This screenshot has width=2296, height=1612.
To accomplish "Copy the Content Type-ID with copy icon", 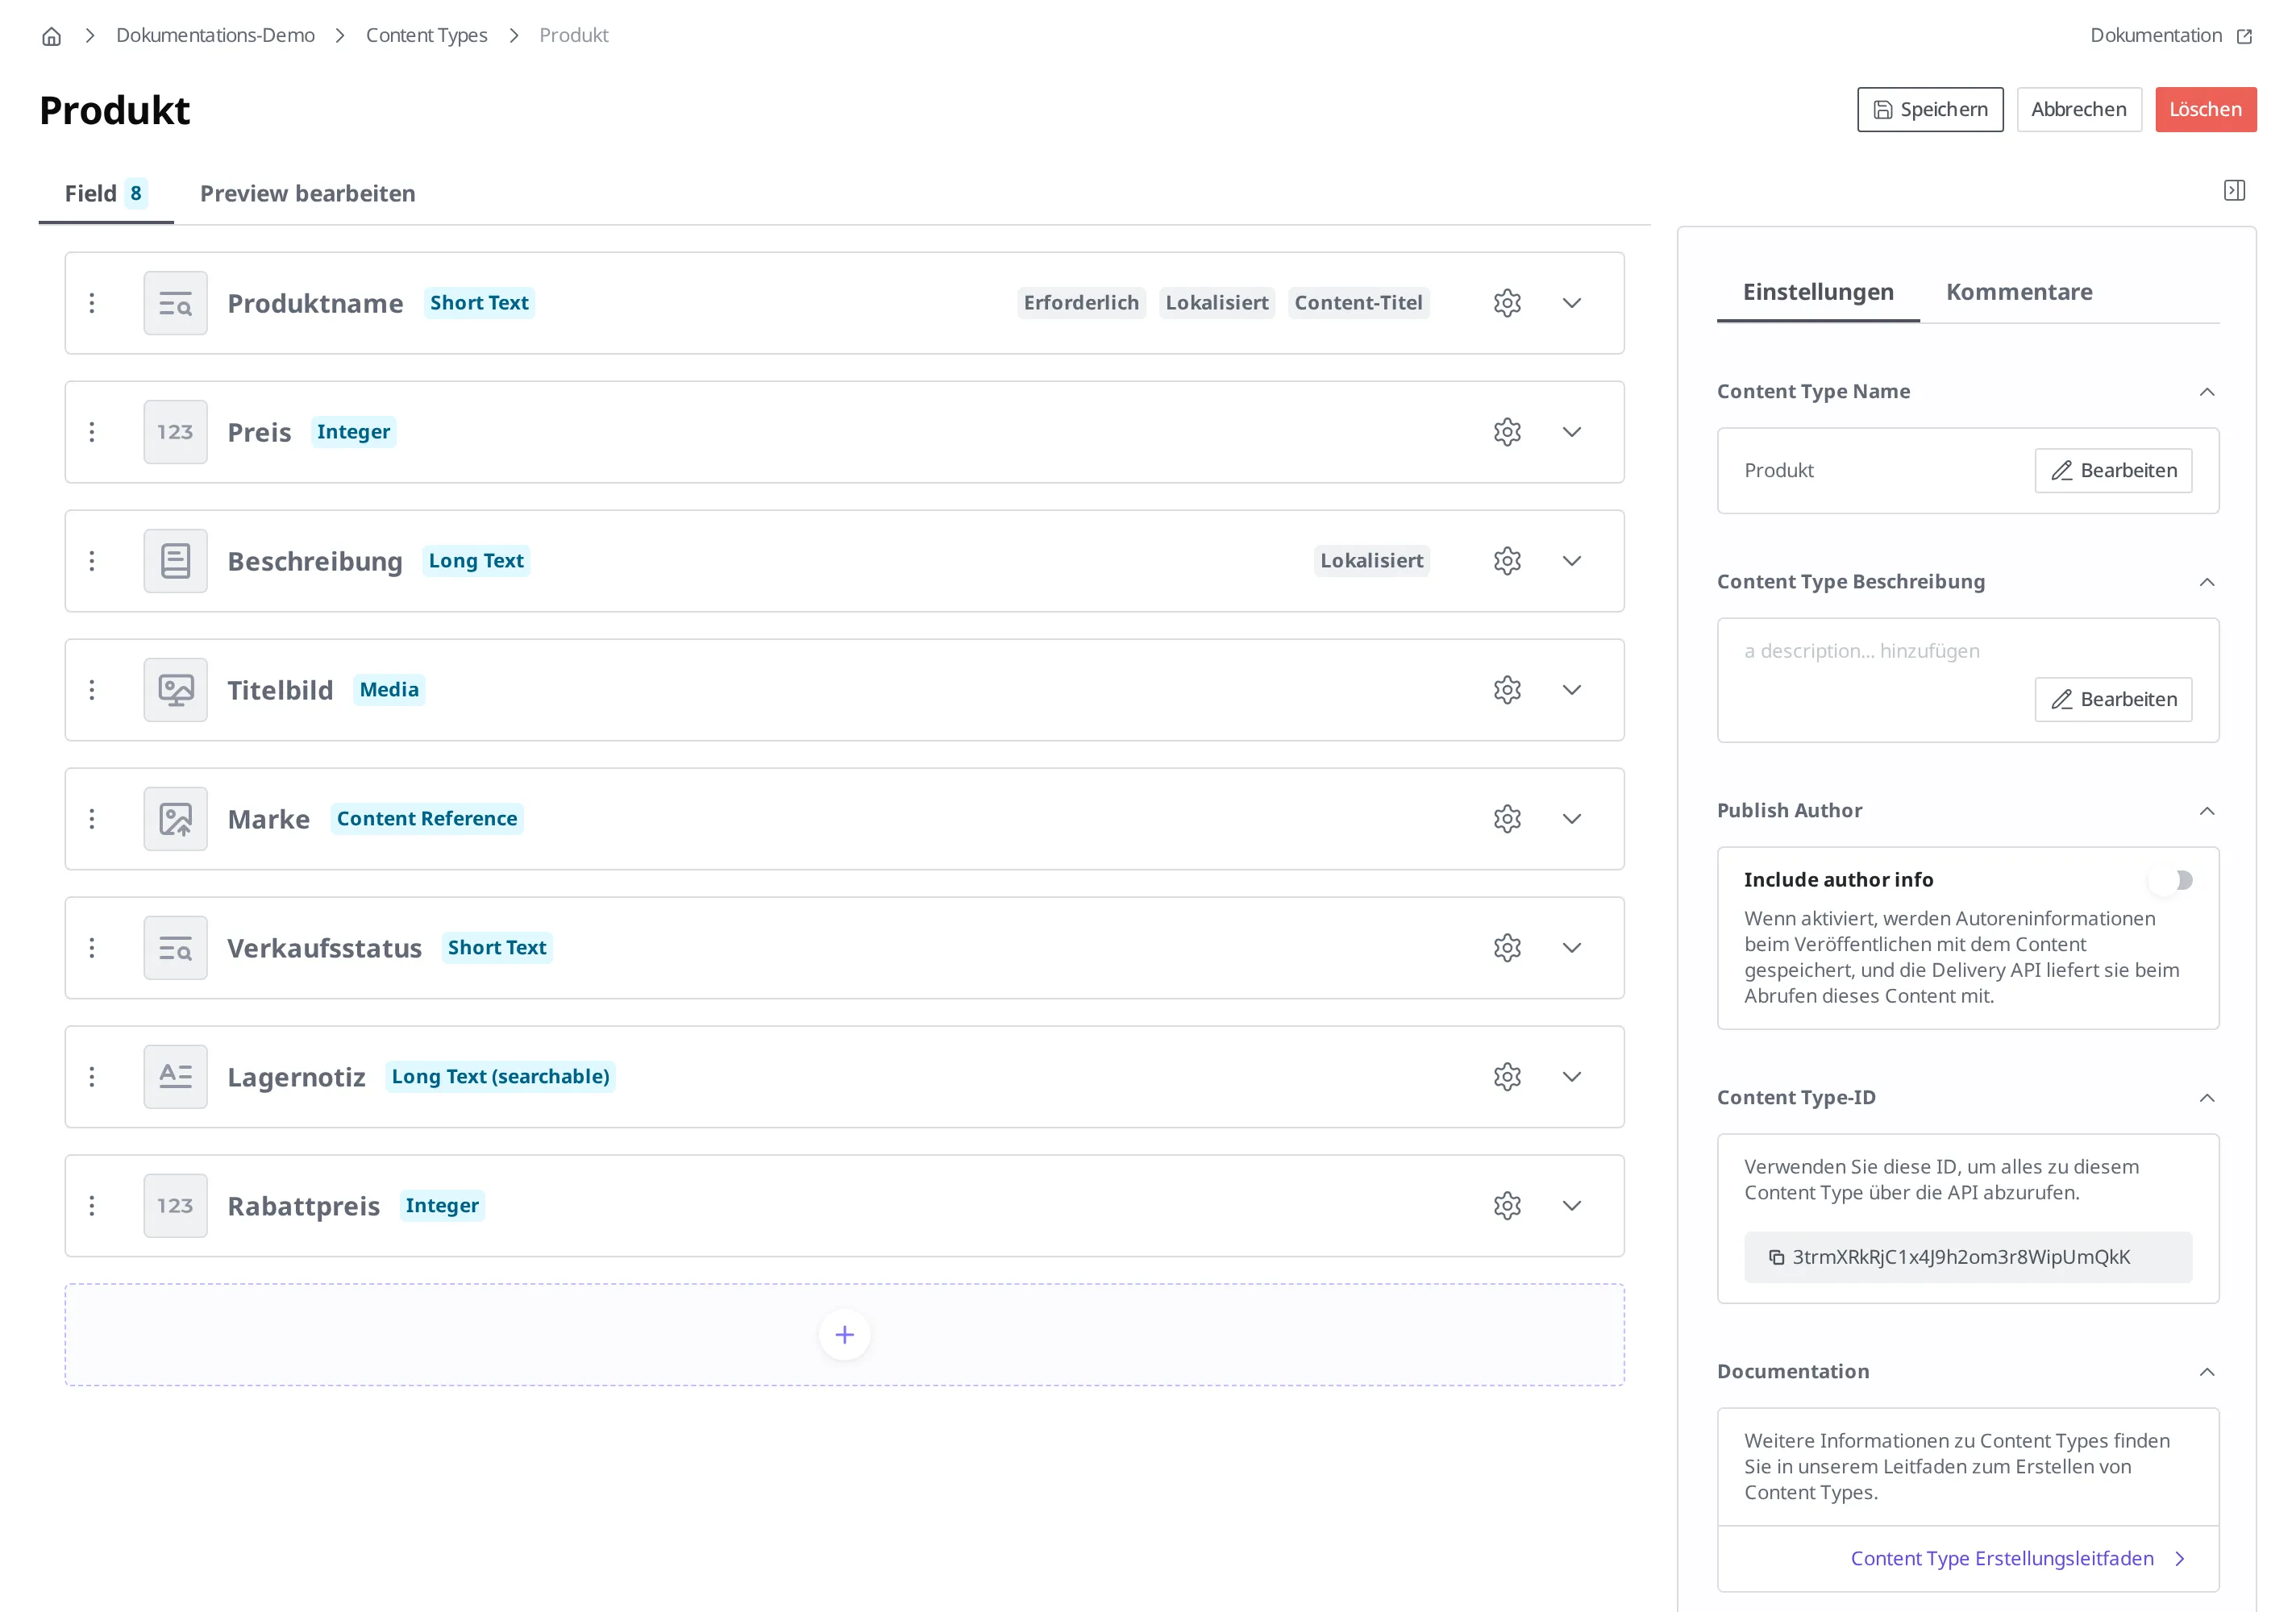I will 1776,1257.
